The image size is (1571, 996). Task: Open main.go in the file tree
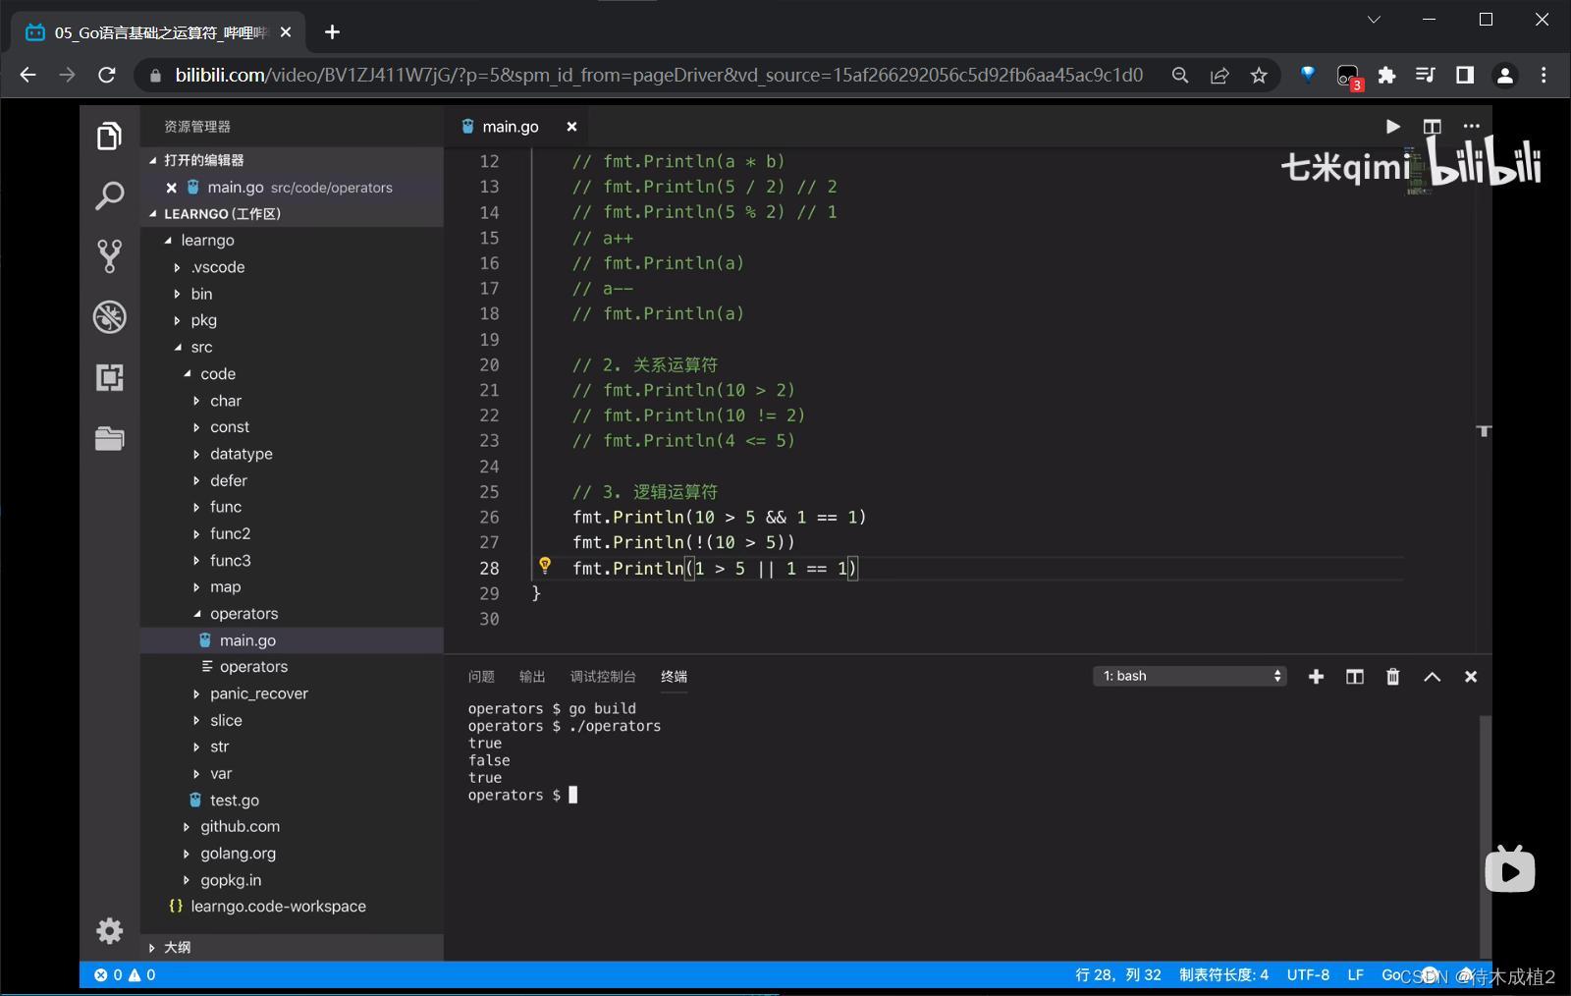[292, 640]
